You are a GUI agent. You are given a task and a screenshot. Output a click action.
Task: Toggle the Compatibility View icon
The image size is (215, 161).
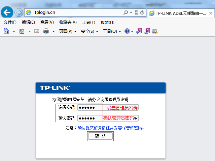tap(137, 12)
